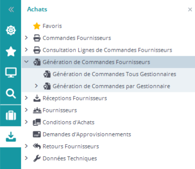Open Génération de Commandes Tous Gestionnaires
The width and height of the screenshot is (195, 169).
tap(114, 74)
